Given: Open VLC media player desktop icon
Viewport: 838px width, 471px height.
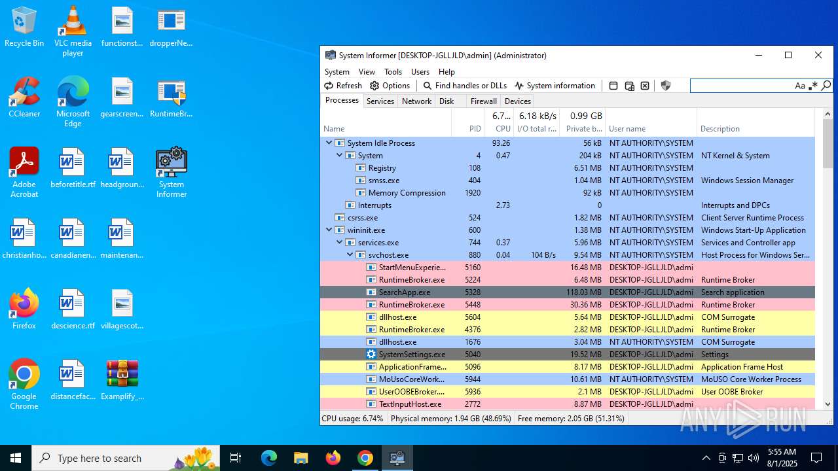Looking at the screenshot, I should (x=73, y=31).
